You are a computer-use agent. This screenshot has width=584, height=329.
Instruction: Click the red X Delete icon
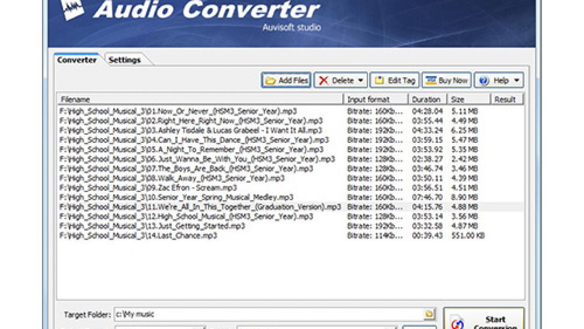[323, 81]
